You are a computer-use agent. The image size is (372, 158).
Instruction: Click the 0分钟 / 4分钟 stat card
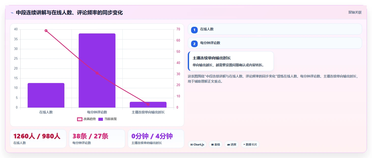(156, 139)
